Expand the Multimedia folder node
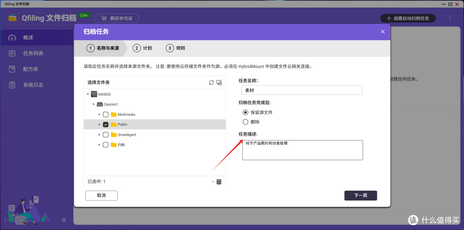The width and height of the screenshot is (464, 230). pos(99,114)
